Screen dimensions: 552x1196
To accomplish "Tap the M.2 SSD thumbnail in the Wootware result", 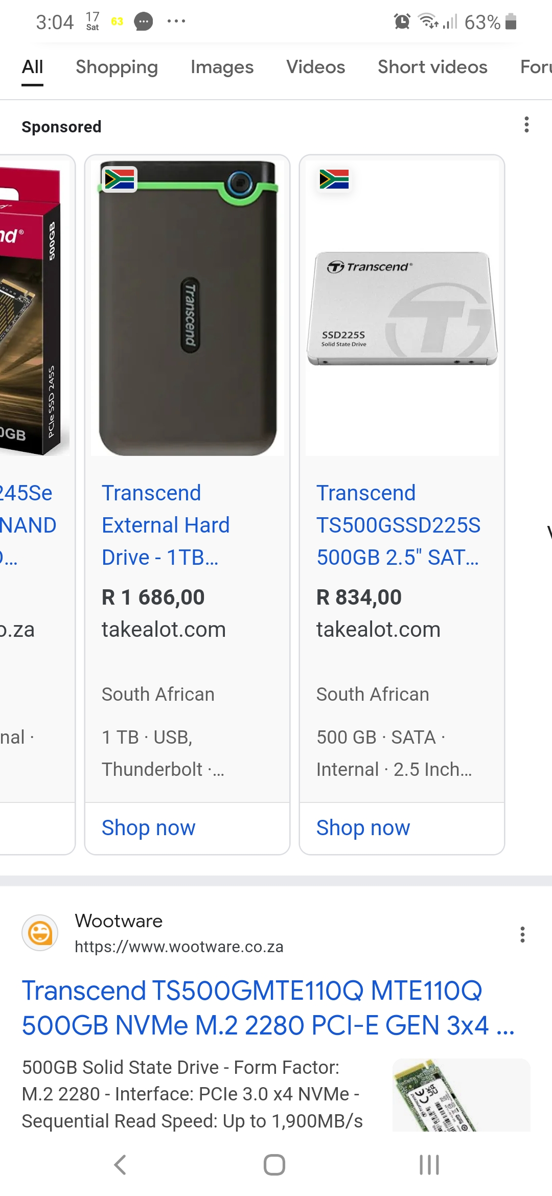I will click(x=461, y=1095).
